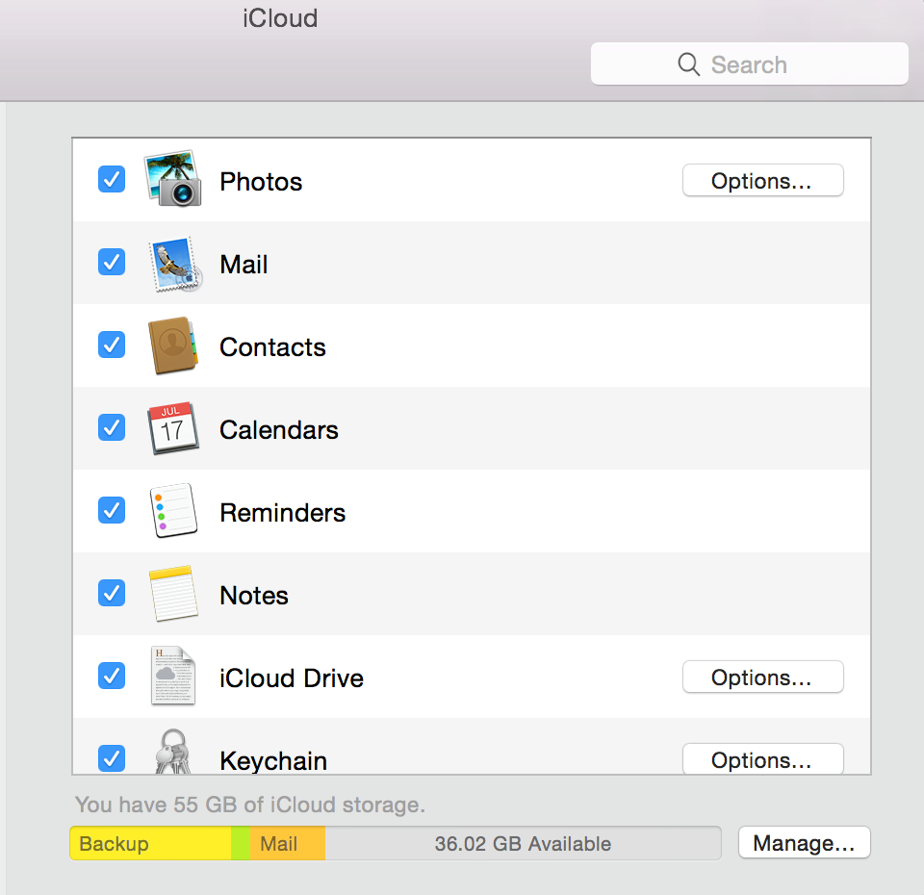This screenshot has height=895, width=924.
Task: Click the yellow Backup storage segment
Action: coord(150,844)
